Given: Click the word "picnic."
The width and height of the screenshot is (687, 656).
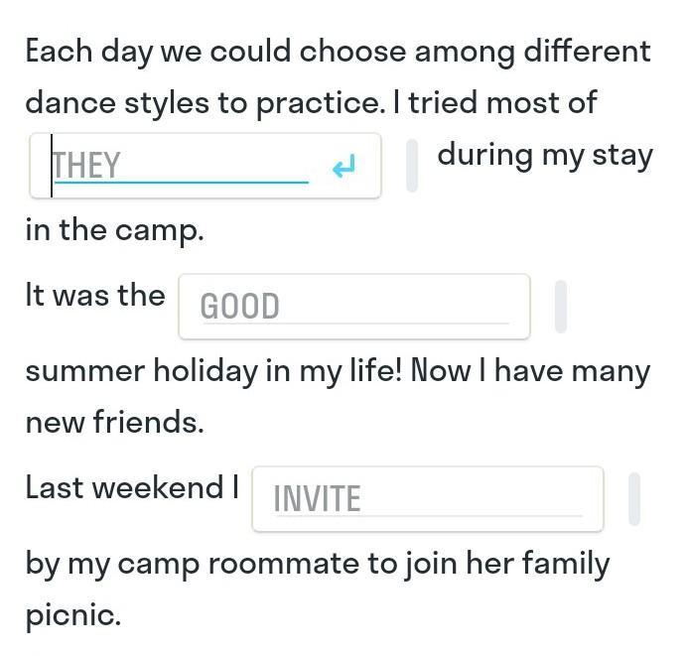Looking at the screenshot, I should [x=73, y=615].
